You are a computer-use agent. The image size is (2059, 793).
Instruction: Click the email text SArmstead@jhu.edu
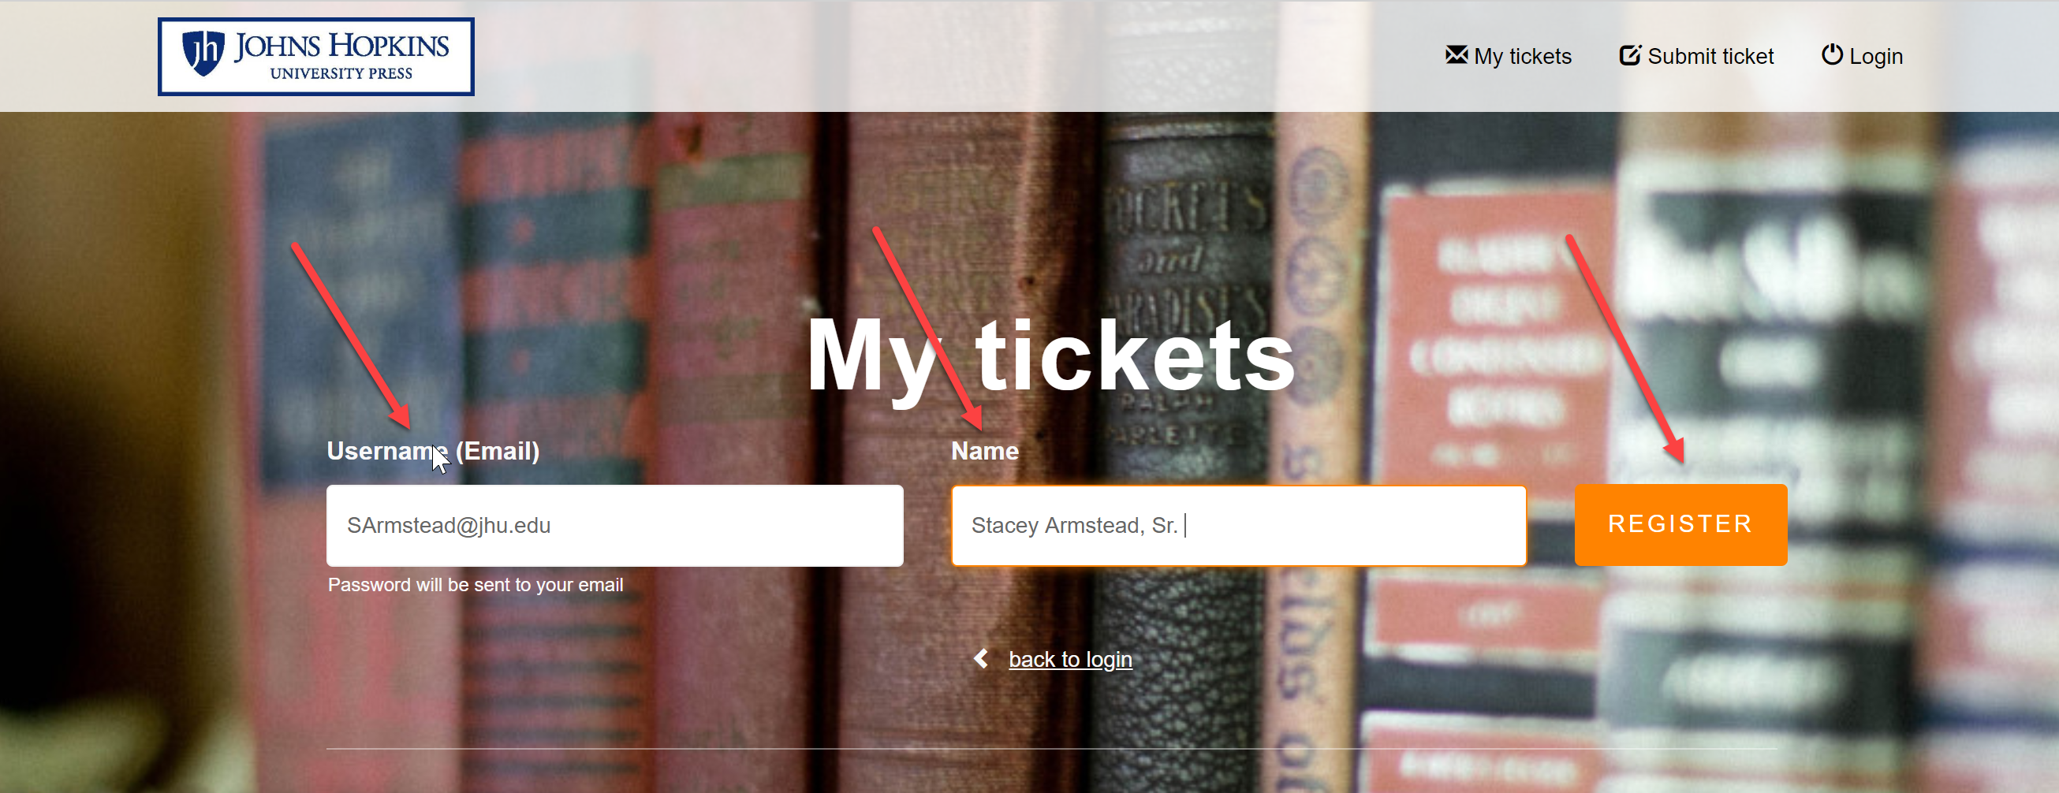[449, 526]
